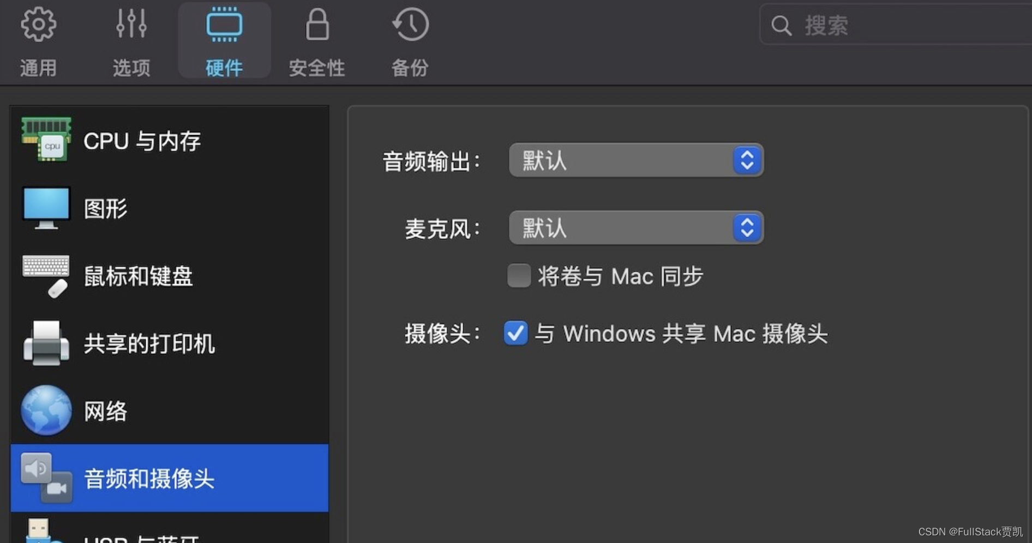Select 音频和摄像头 in the sidebar

(170, 478)
